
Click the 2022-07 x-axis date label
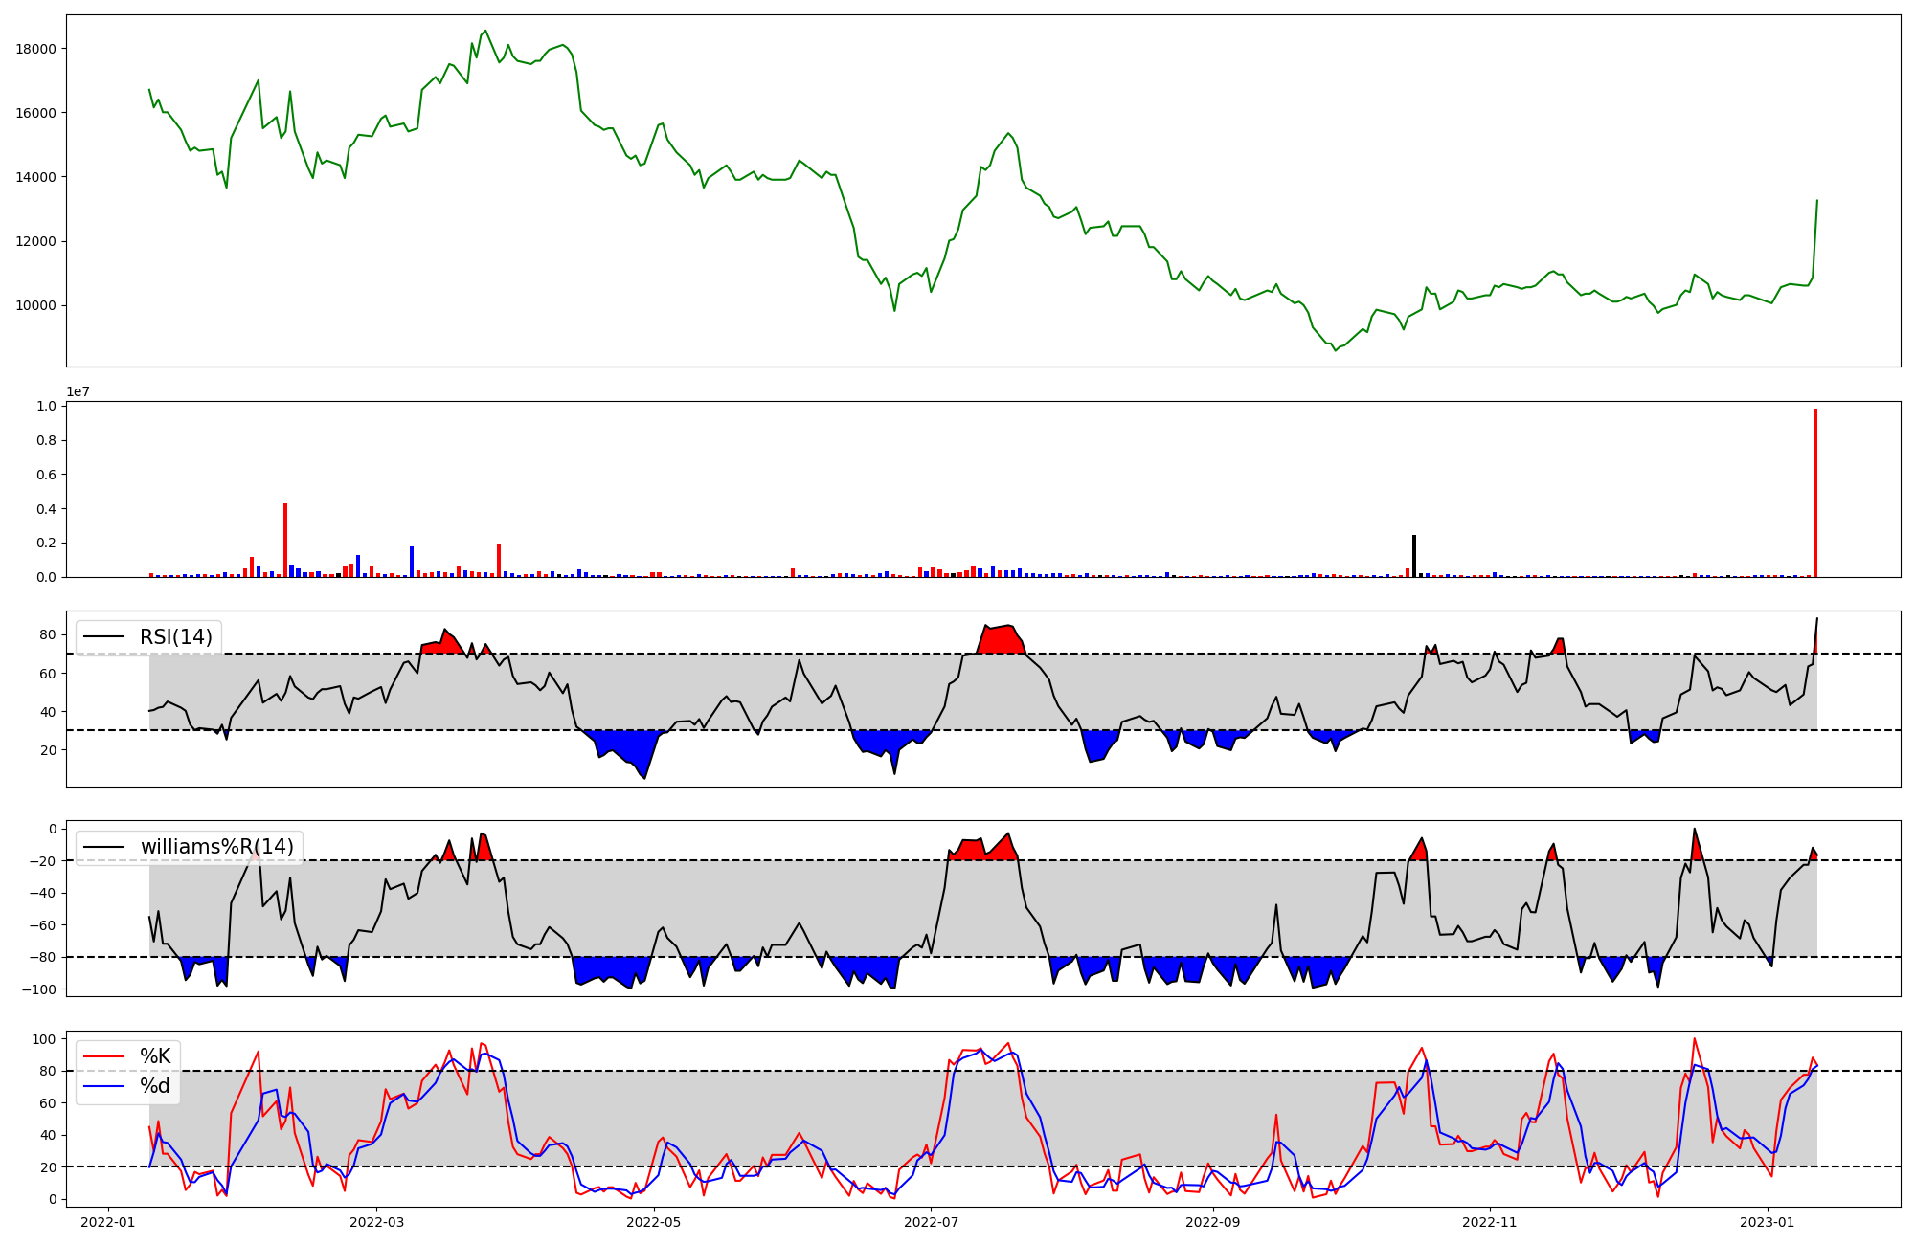(932, 1222)
